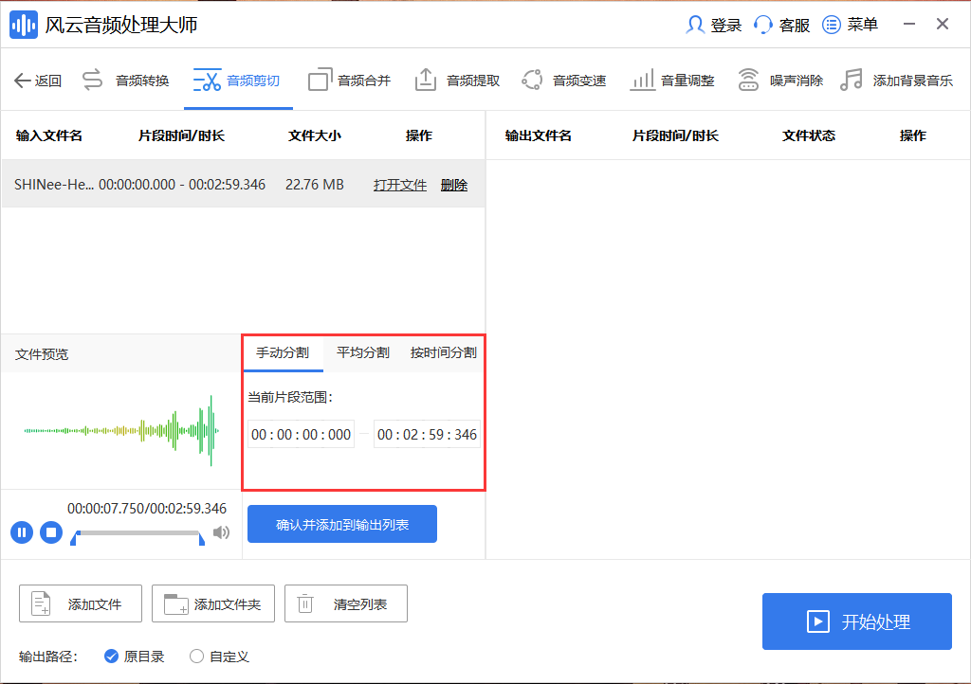971x684 pixels.
Task: Click the 添加文件 add file button
Action: pyautogui.click(x=81, y=603)
